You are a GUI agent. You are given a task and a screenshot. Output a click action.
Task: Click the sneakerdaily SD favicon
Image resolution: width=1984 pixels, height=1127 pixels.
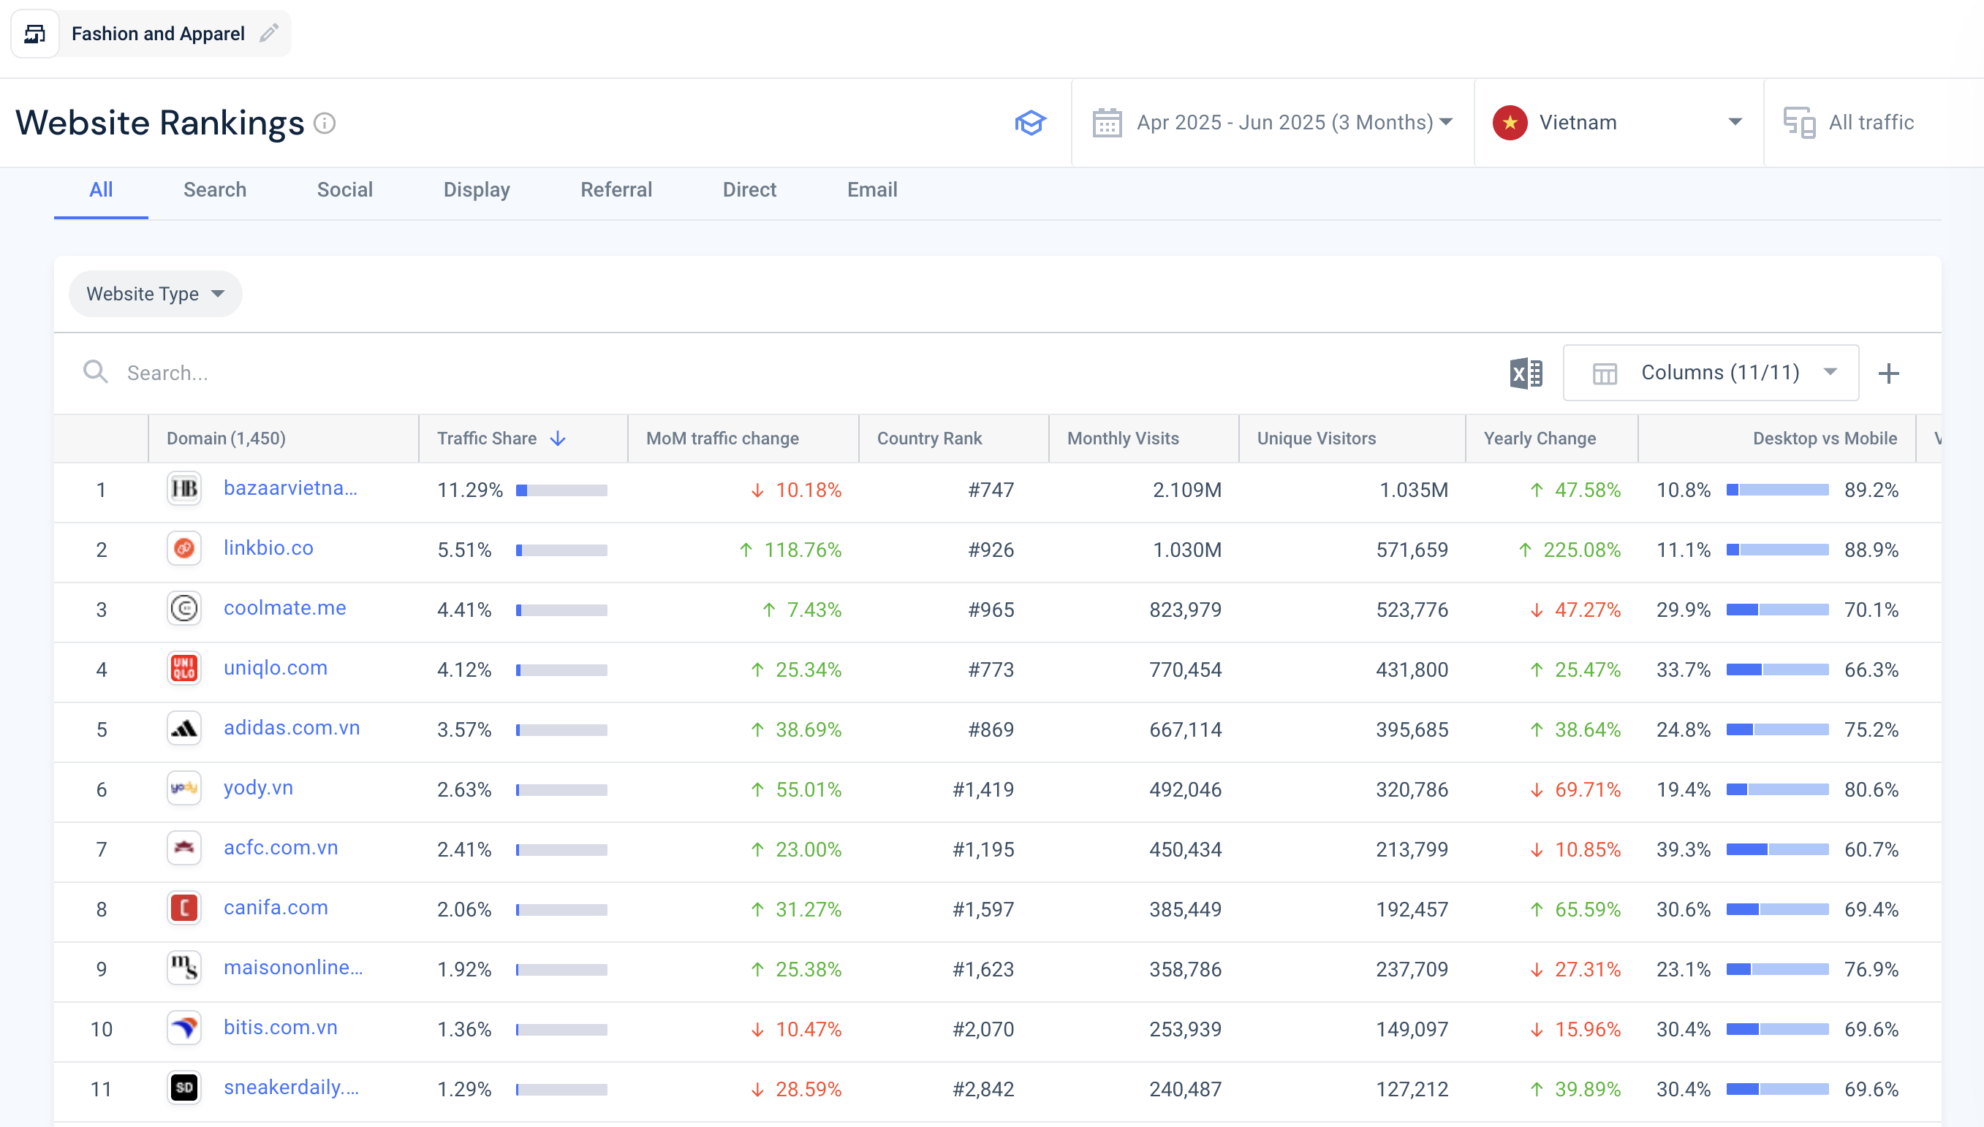(184, 1088)
